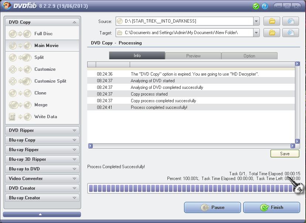Switch to the Preview tab
This screenshot has height=223, width=306.
(x=193, y=56)
